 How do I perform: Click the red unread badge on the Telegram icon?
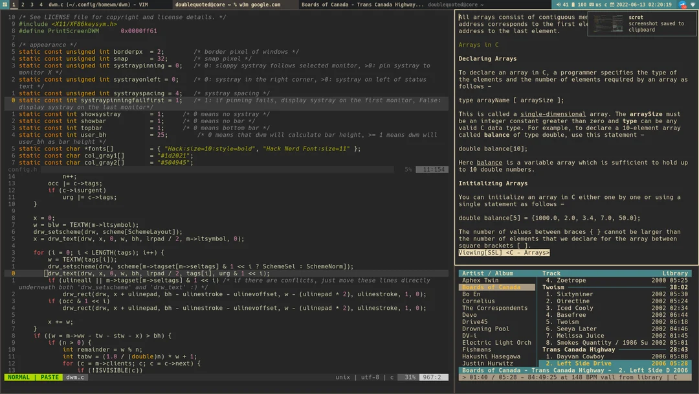[683, 6]
